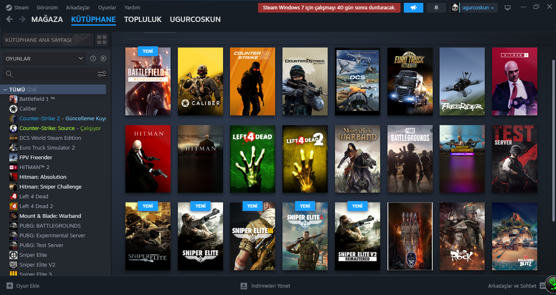Click the Windows 7 warning banner
Viewport: 556px width, 295px height.
pyautogui.click(x=329, y=8)
